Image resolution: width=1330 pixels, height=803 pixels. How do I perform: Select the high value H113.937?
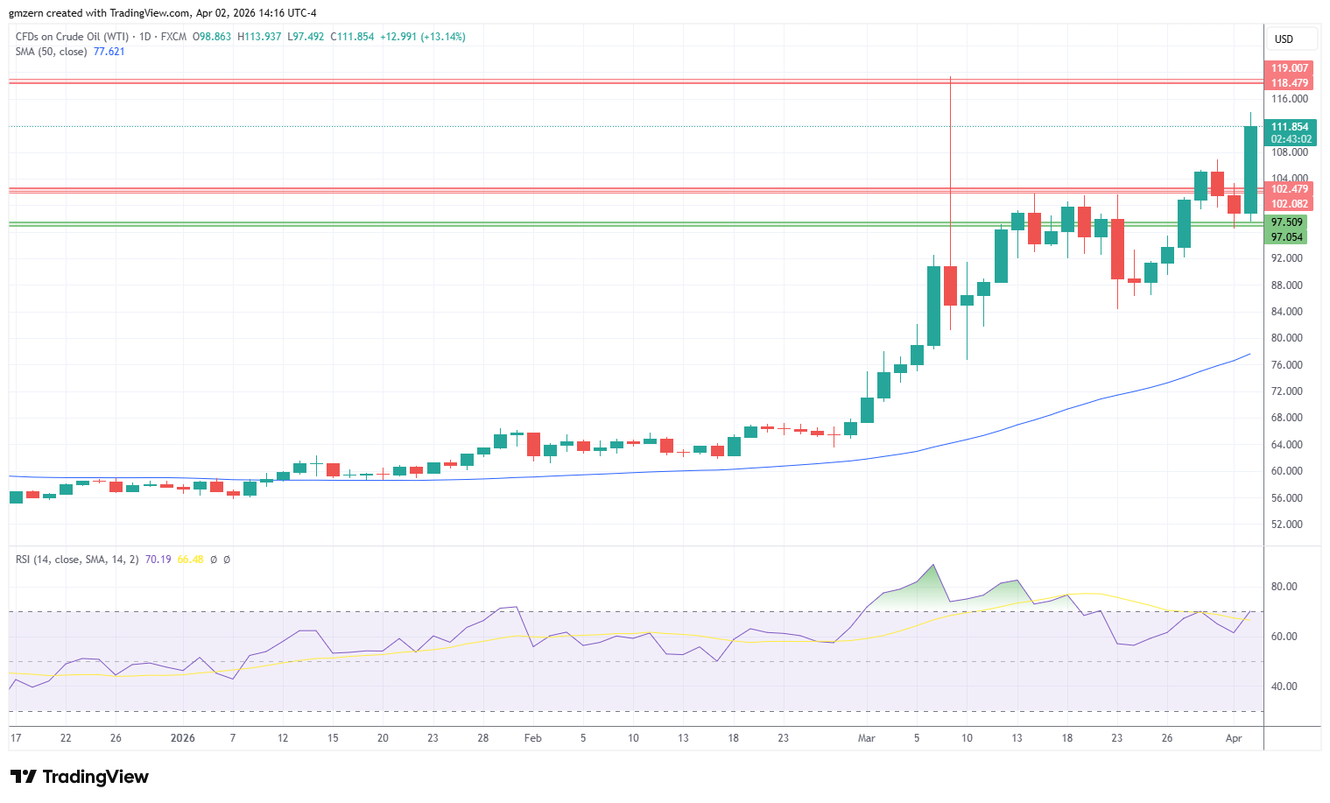click(259, 37)
